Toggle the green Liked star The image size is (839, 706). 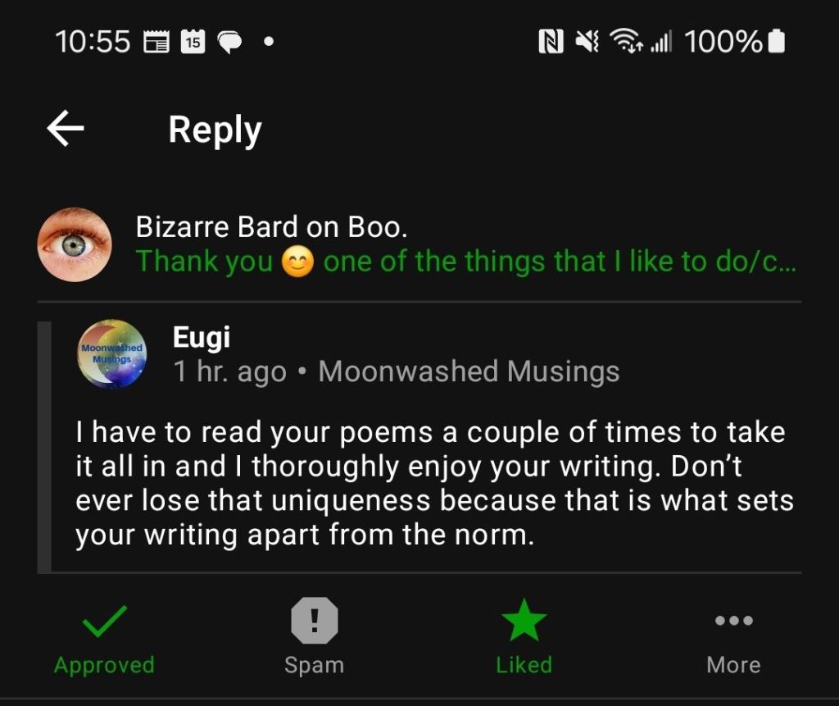pos(524,622)
